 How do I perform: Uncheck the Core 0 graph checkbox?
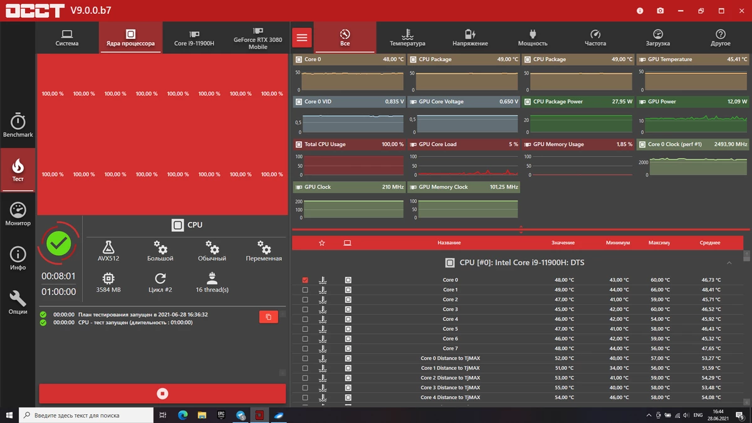pos(305,280)
